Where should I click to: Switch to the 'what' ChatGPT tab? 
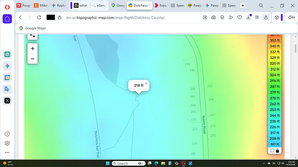[81, 6]
